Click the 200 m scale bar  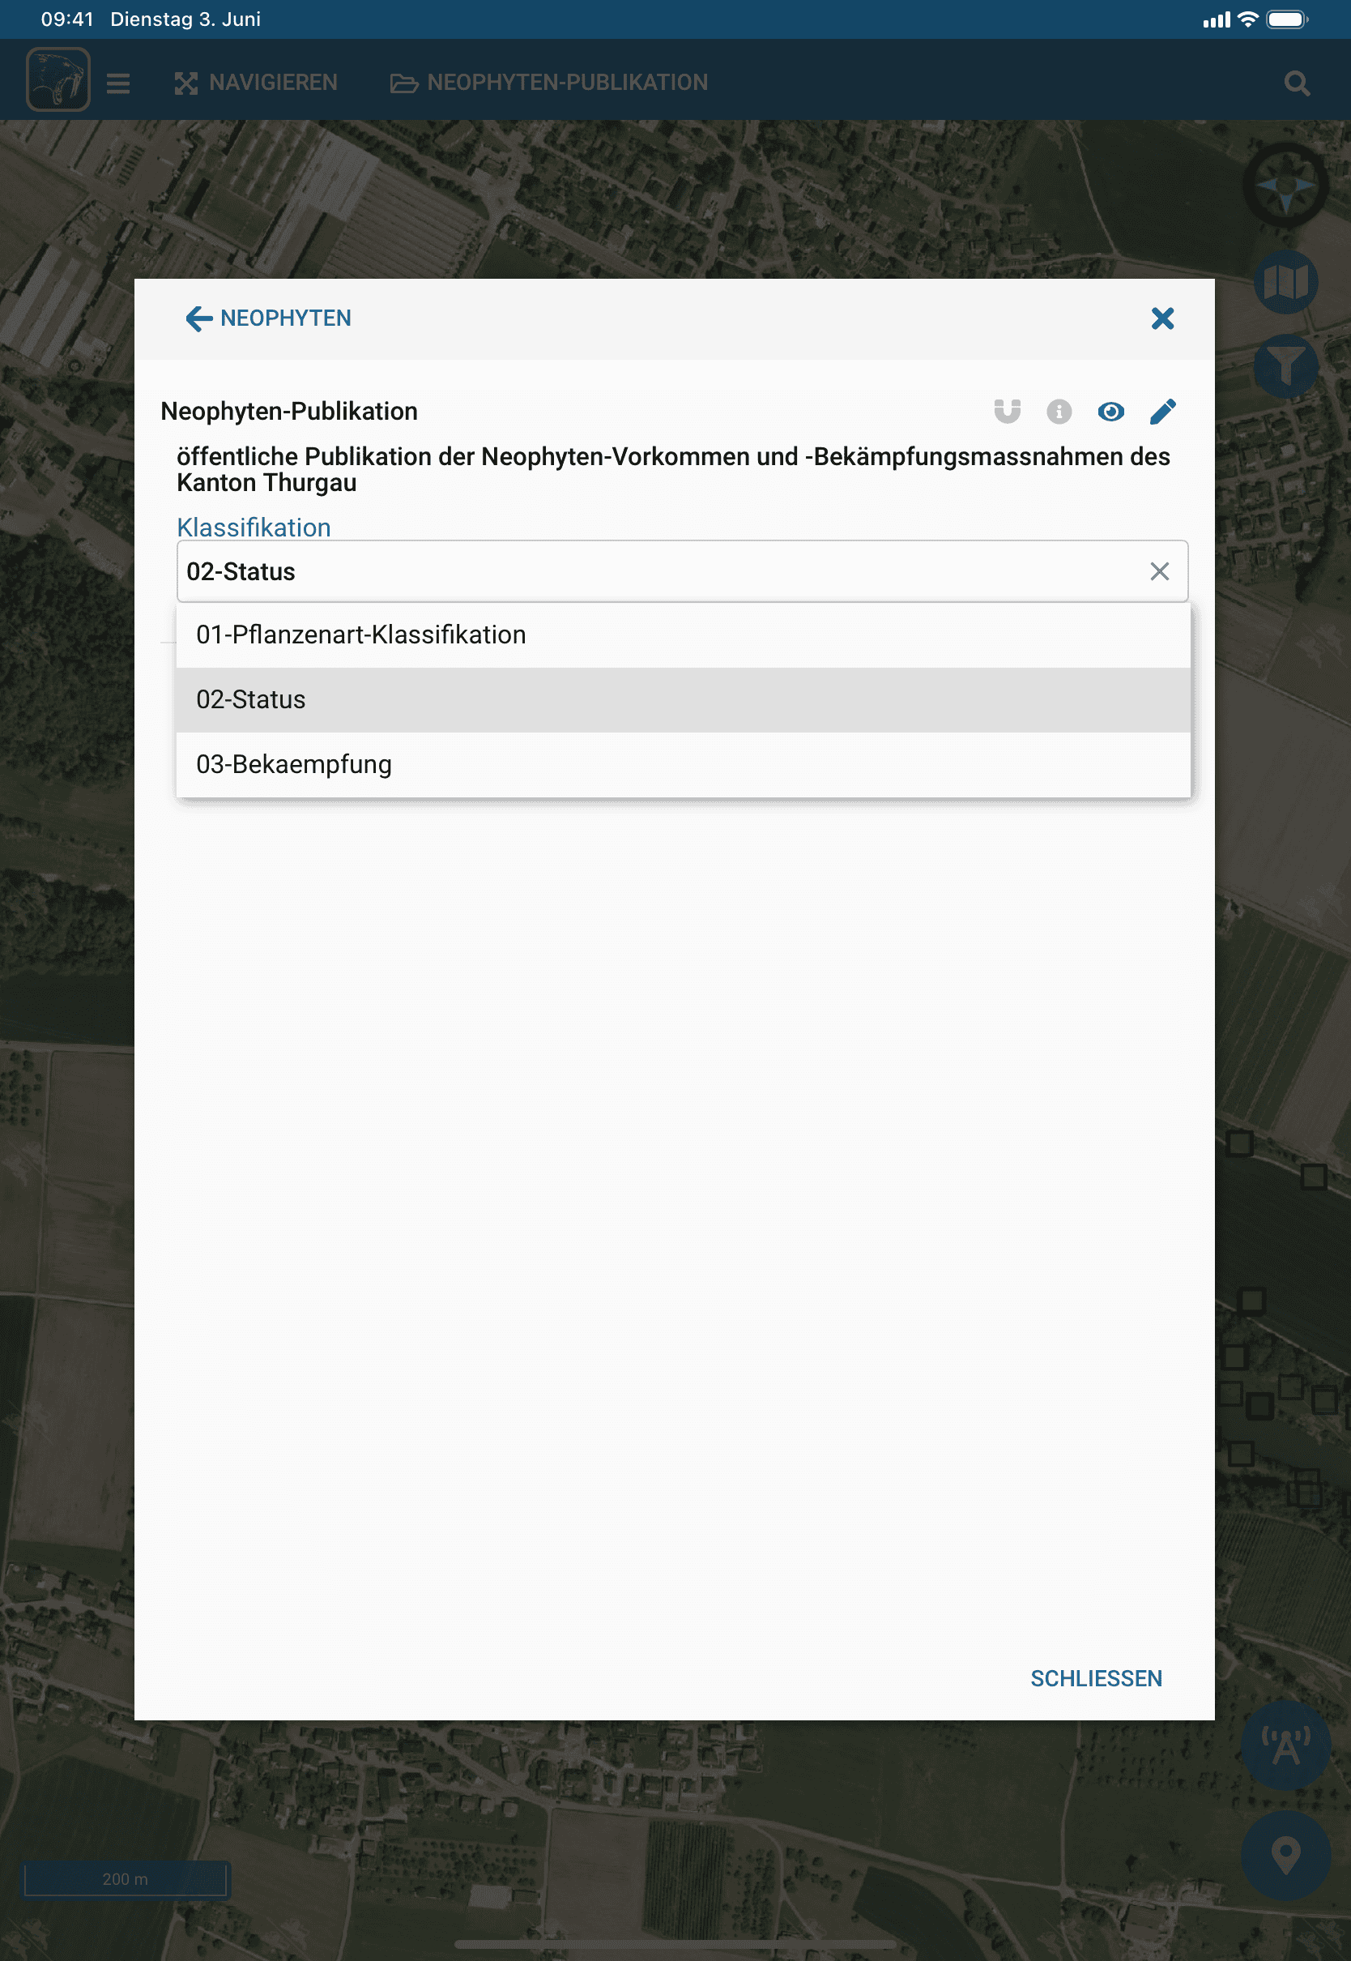[x=126, y=1878]
